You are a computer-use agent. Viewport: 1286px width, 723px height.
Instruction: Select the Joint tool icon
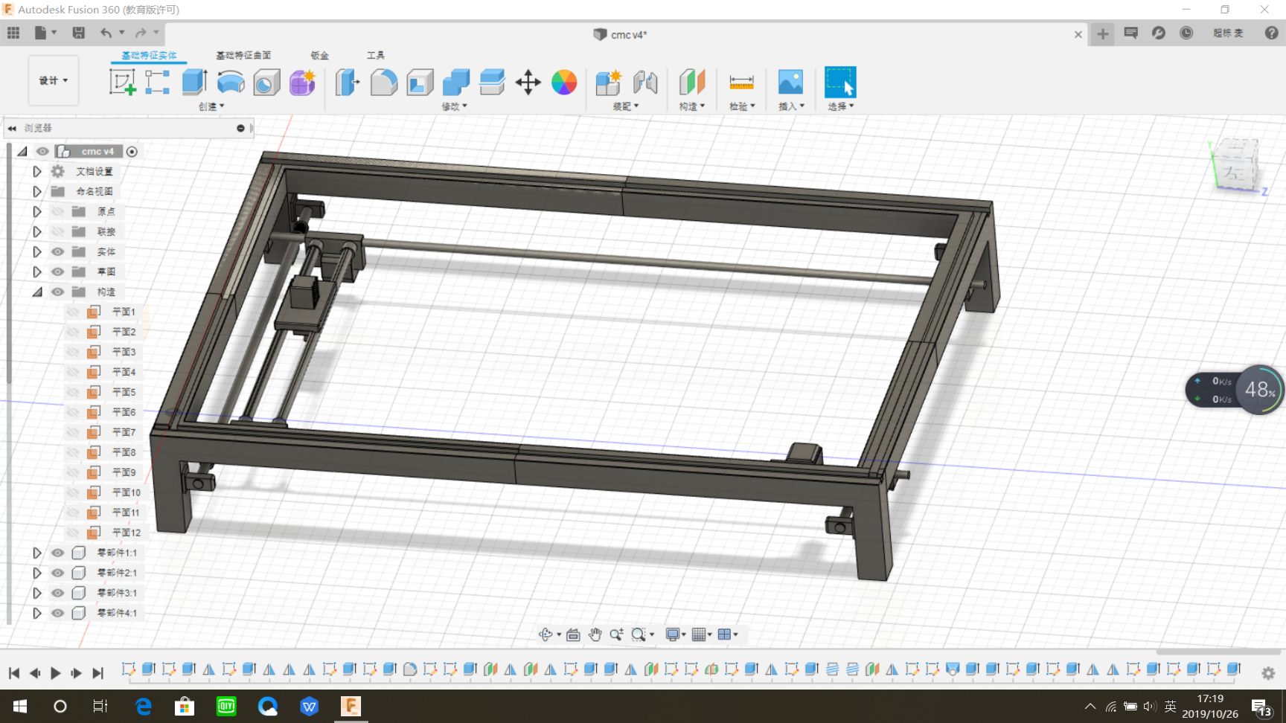(x=645, y=82)
